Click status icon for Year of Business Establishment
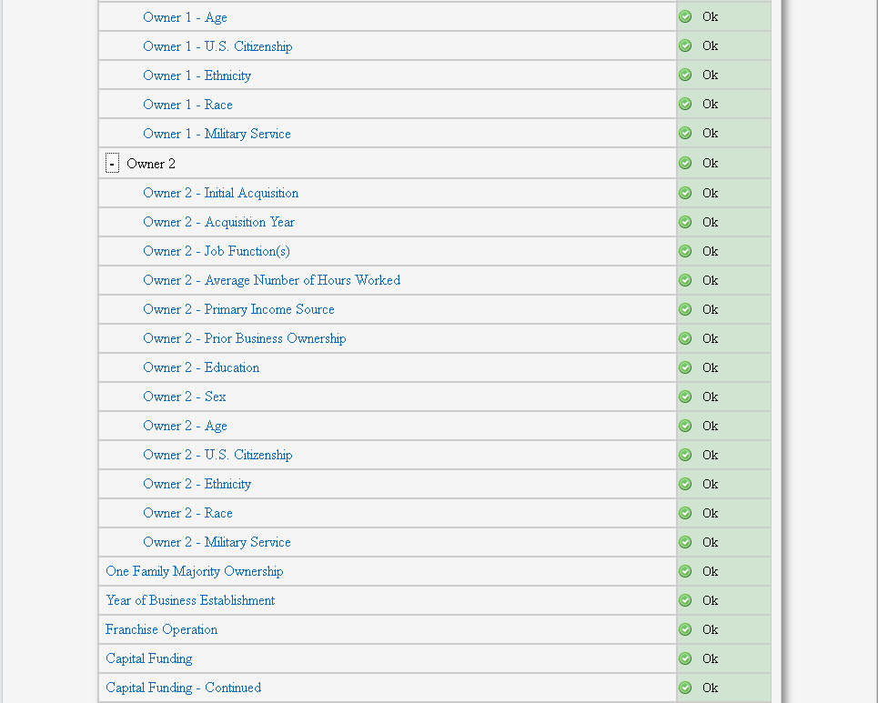Screen dimensions: 878x703 685,600
